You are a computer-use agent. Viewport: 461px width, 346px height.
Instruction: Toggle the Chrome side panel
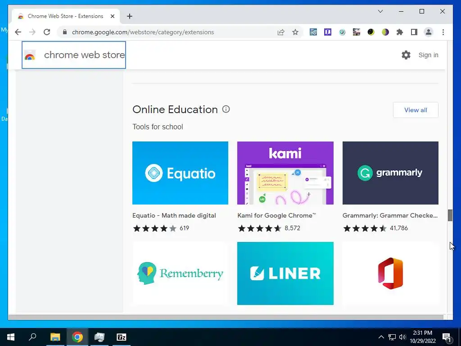coord(414,32)
